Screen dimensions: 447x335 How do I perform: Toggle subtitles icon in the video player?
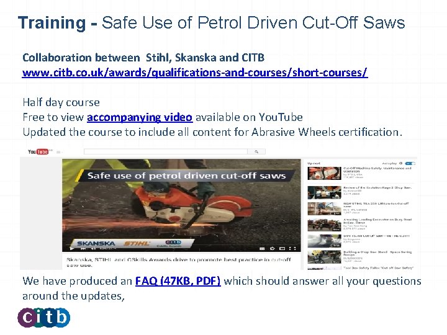click(262, 248)
